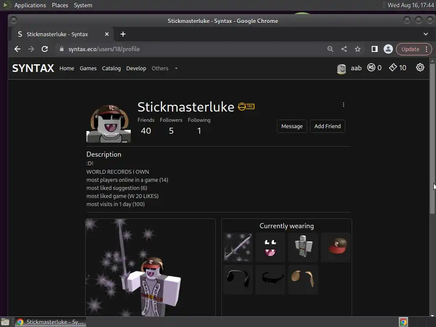Click the Stickmasterluke taskbar window button

click(50, 322)
